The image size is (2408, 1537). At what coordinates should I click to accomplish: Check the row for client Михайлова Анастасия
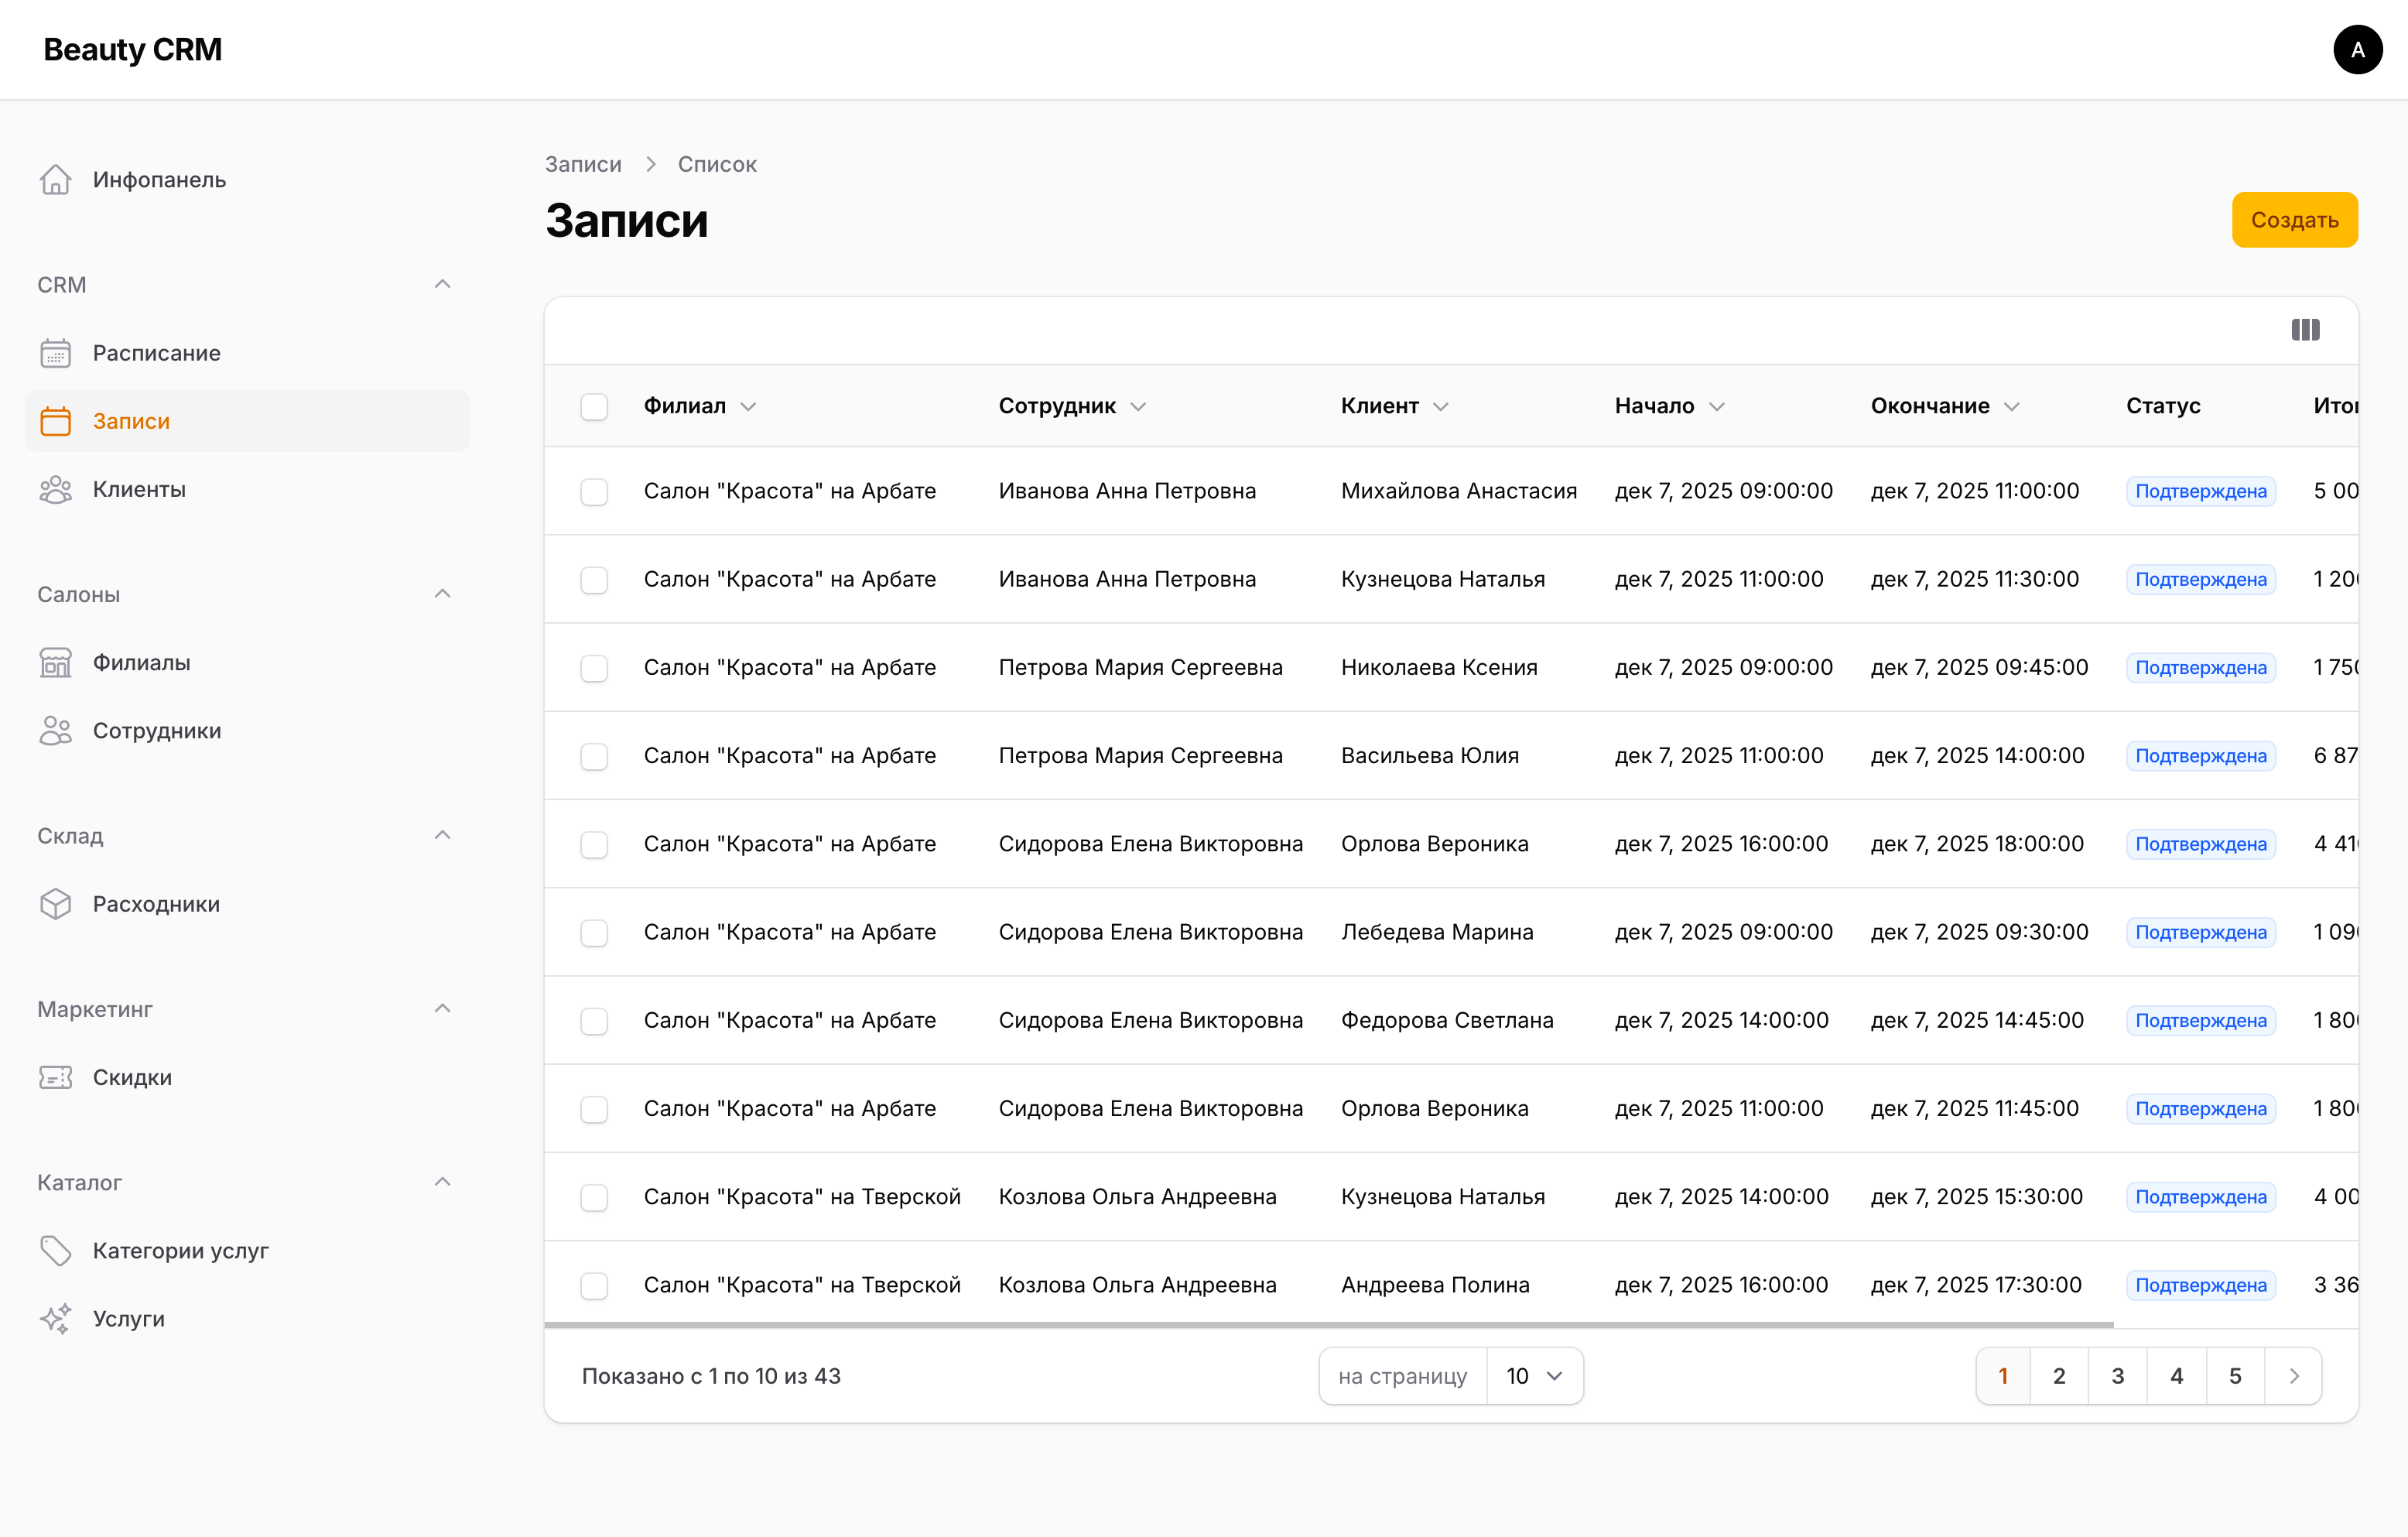coord(594,491)
